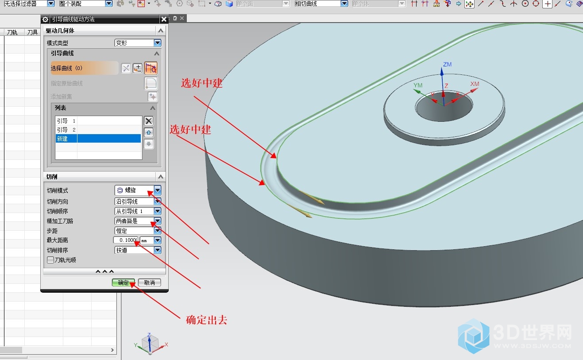583x360 pixels.
Task: Click the snap point grid icon in toolbar
Action: coord(469,4)
